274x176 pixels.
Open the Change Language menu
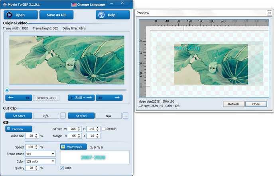tap(88, 4)
